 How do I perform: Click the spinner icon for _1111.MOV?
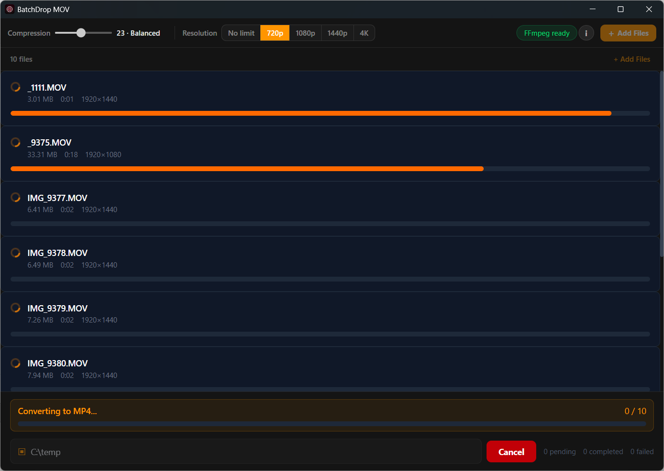point(15,87)
